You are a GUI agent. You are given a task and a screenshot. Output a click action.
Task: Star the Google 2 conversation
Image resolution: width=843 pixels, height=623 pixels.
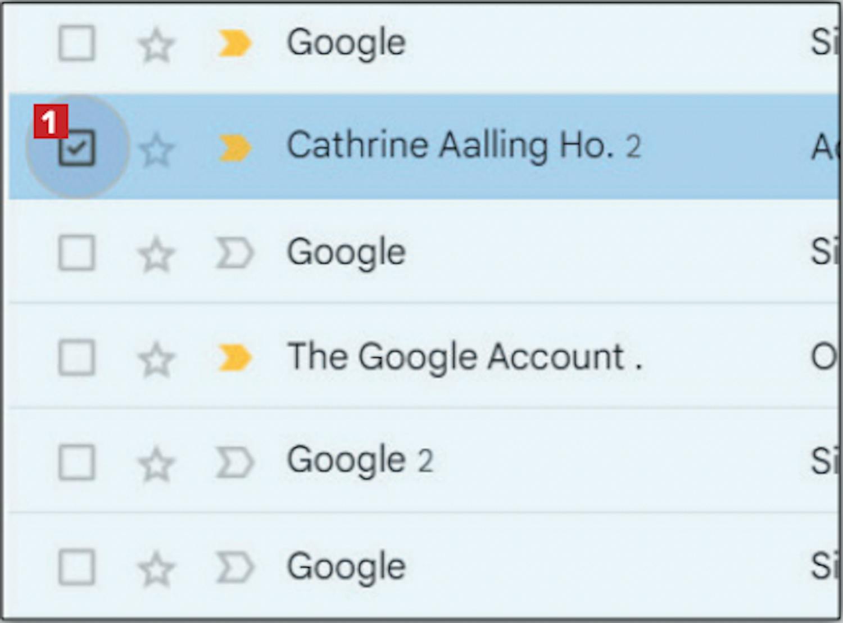(156, 464)
